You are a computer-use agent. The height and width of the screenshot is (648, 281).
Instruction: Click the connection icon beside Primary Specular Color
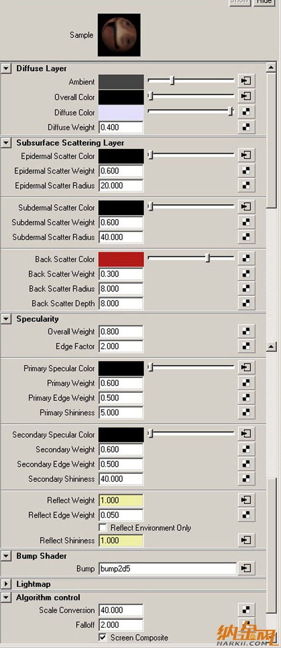tap(246, 368)
